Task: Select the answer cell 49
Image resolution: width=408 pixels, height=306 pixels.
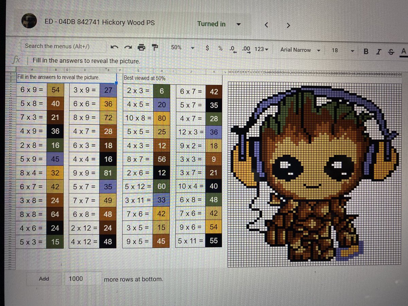Action: [x=108, y=200]
